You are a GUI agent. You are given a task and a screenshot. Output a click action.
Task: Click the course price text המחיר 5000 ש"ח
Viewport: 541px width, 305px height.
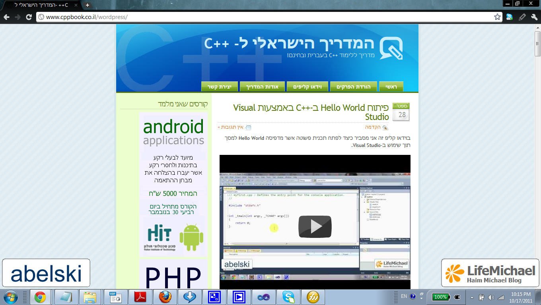173,193
